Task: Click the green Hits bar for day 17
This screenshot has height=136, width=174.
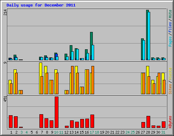Action: point(91,46)
